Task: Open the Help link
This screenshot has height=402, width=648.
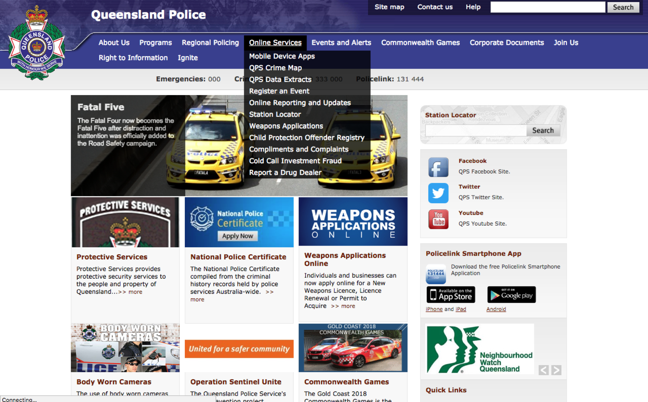Action: click(x=473, y=7)
